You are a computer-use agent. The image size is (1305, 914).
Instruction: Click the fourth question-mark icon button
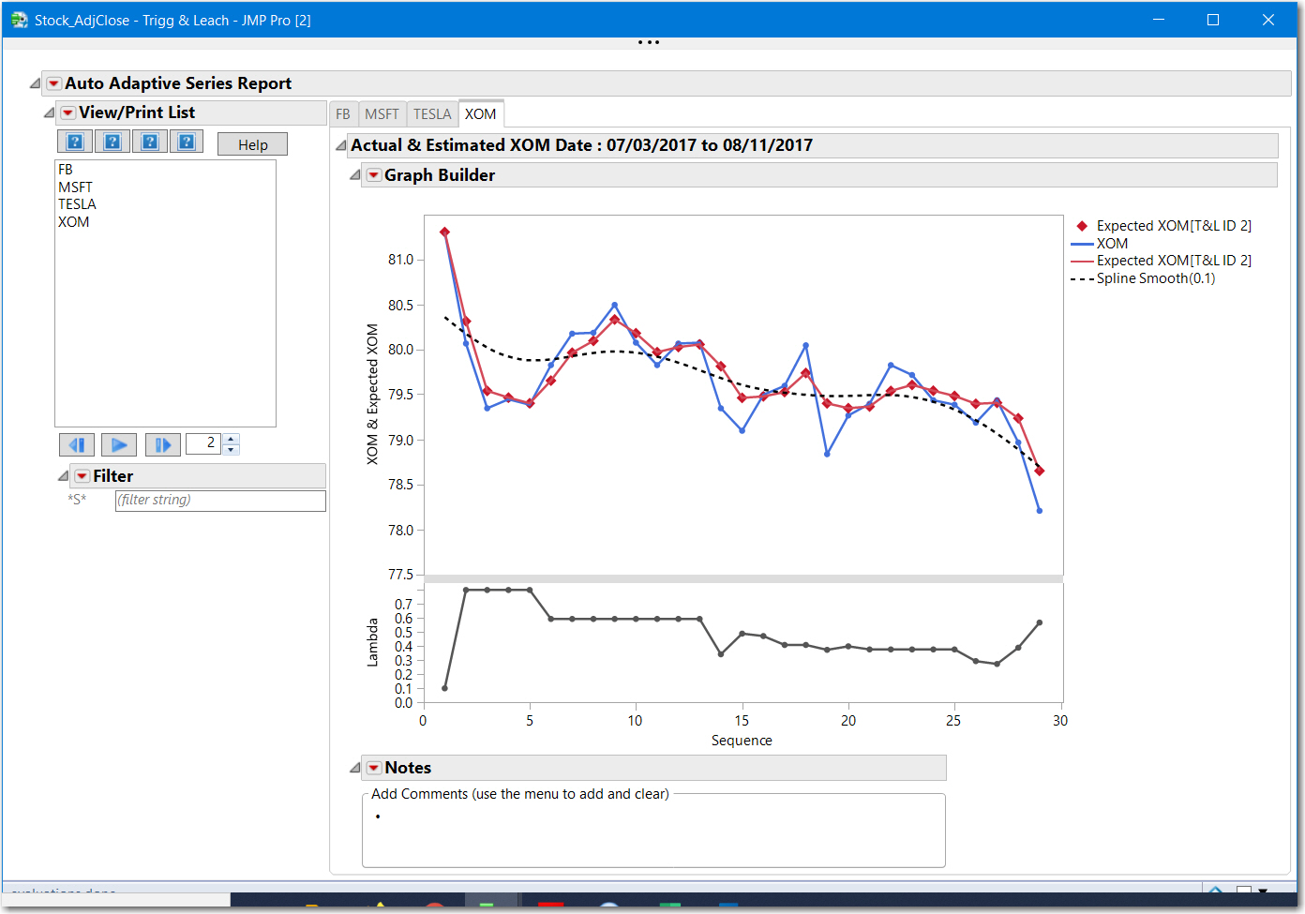[187, 142]
